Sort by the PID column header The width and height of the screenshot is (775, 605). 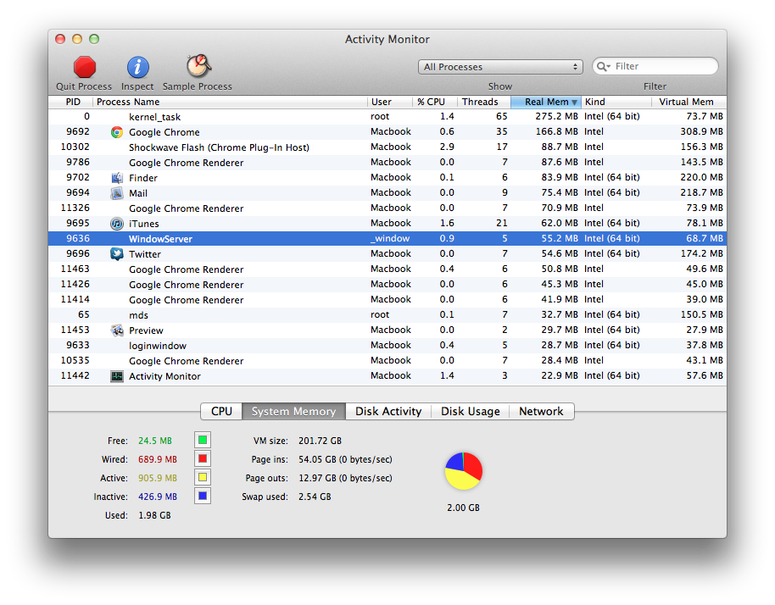click(70, 102)
